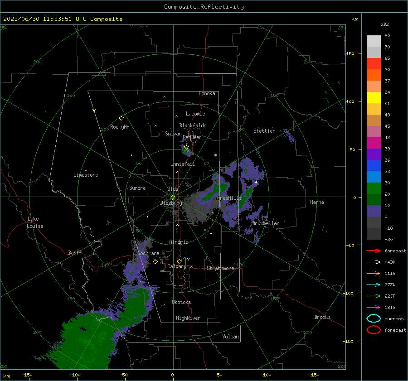
Task: Select the indigo swatch above 0 dBZ
Action: (374, 211)
